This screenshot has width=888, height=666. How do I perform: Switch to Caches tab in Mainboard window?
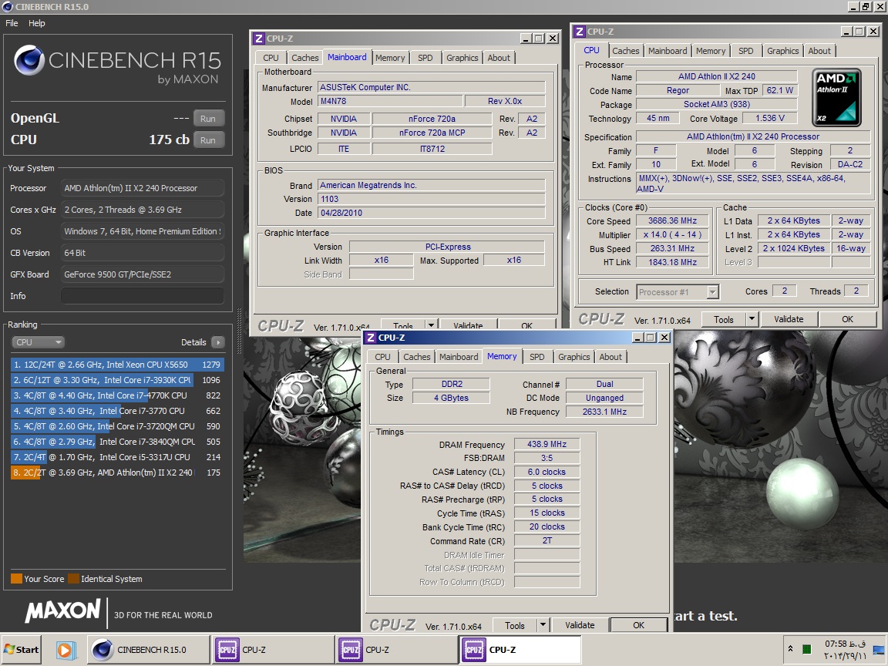click(304, 58)
